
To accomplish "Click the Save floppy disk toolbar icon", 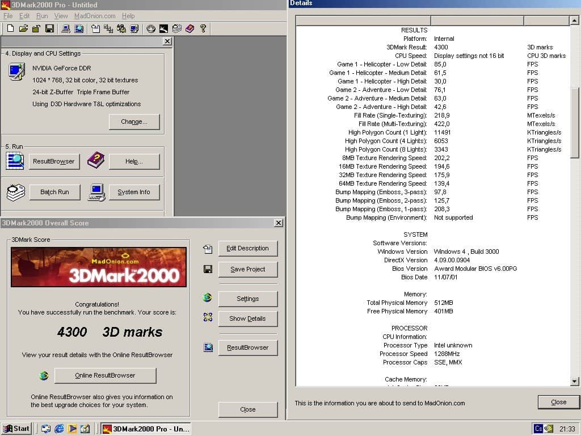I will pos(49,28).
